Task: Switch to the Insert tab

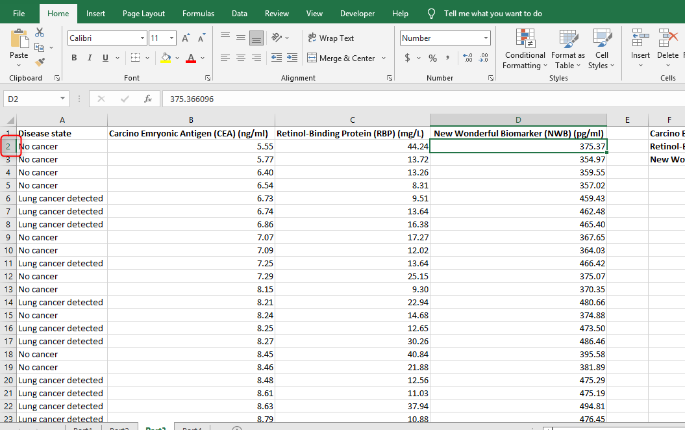Action: pos(95,14)
